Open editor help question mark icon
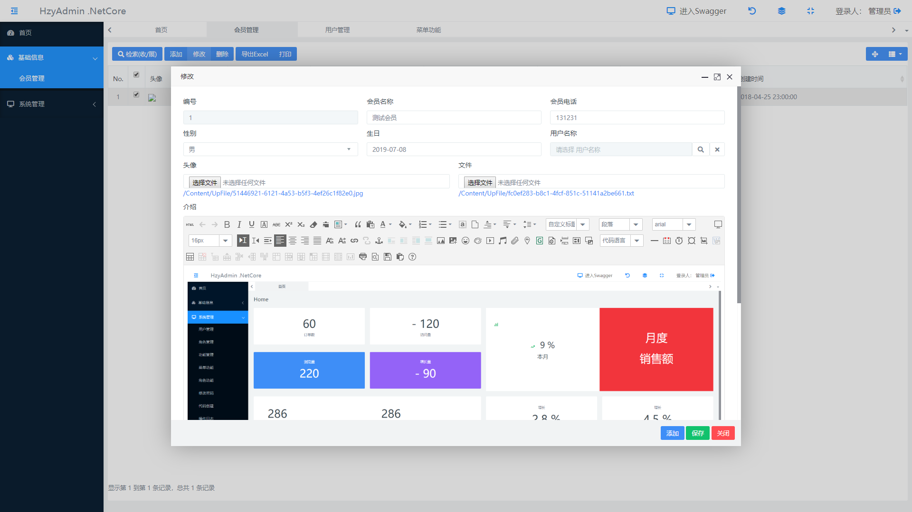Screen dimensions: 912x512 (412, 257)
